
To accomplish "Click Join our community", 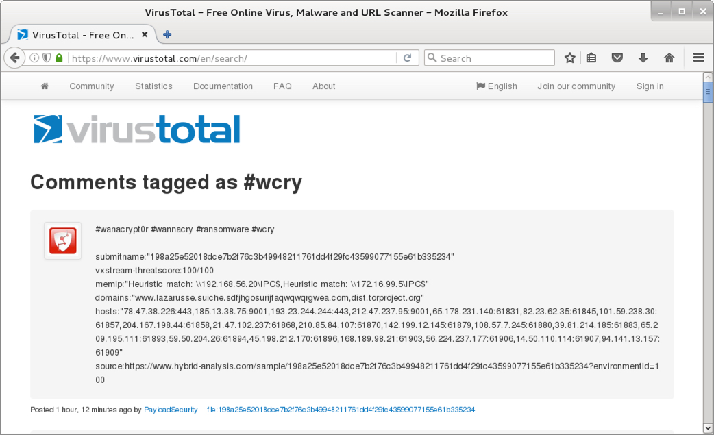I will pos(576,86).
